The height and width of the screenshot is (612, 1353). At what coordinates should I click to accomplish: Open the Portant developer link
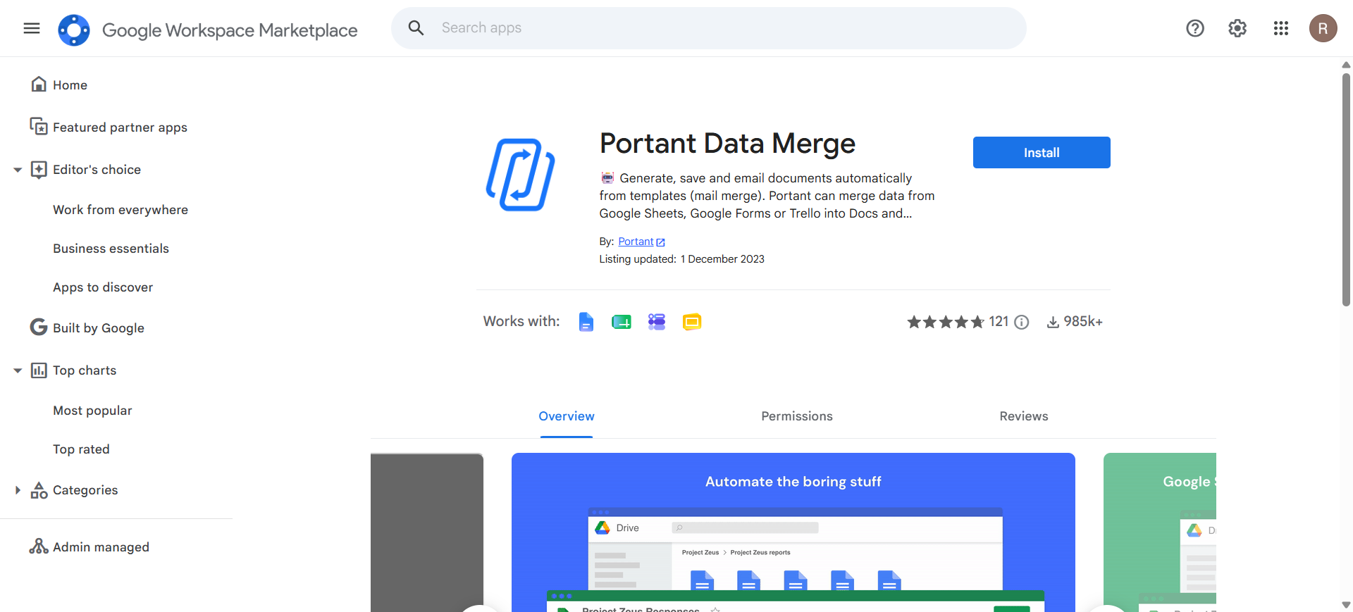tap(636, 242)
